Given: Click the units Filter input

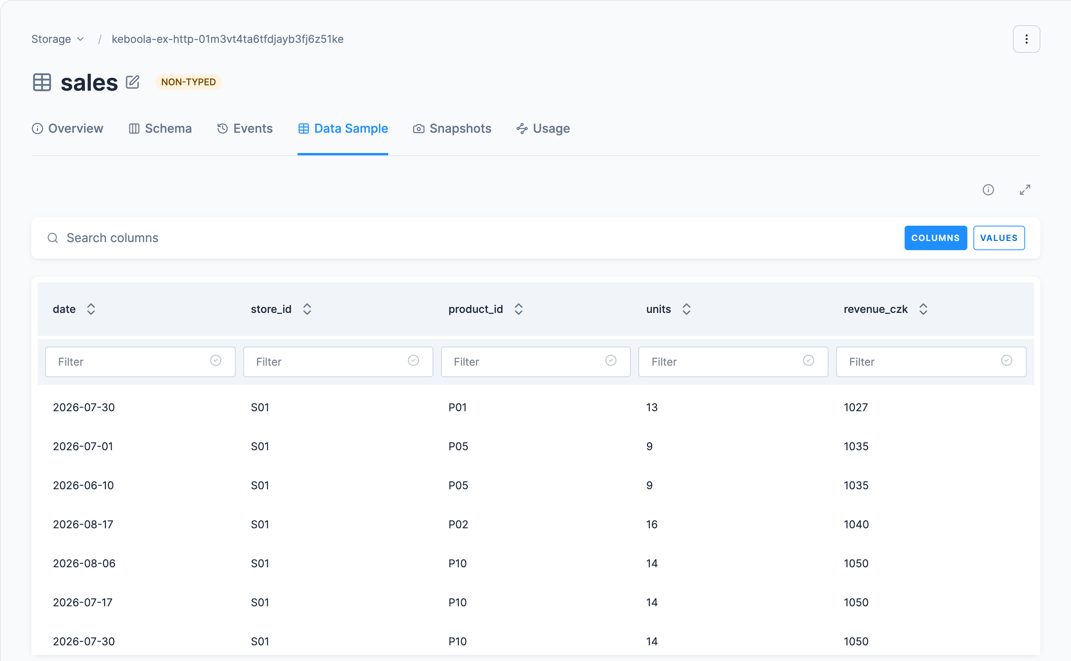Looking at the screenshot, I should pyautogui.click(x=733, y=362).
